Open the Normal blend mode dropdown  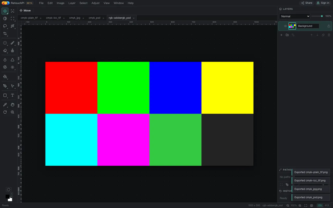click(294, 16)
